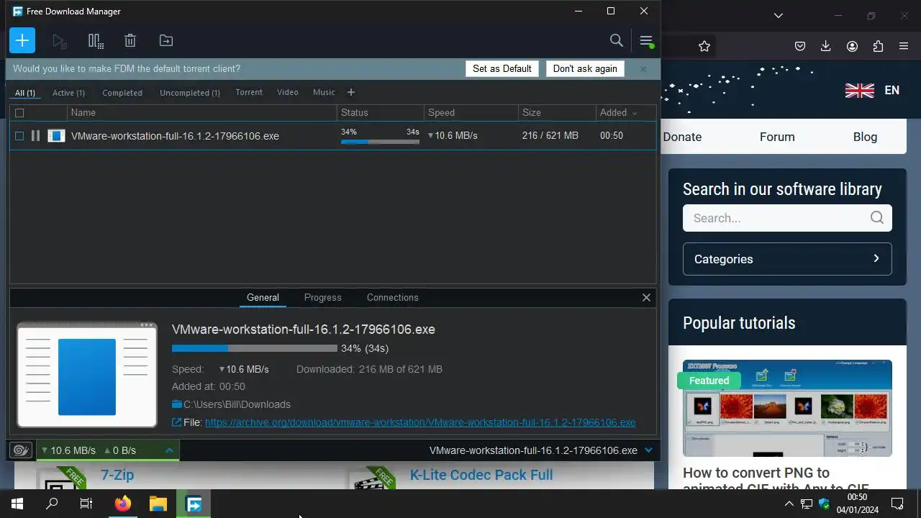Expand the speed panel up arrow
921x518 pixels.
pos(169,450)
